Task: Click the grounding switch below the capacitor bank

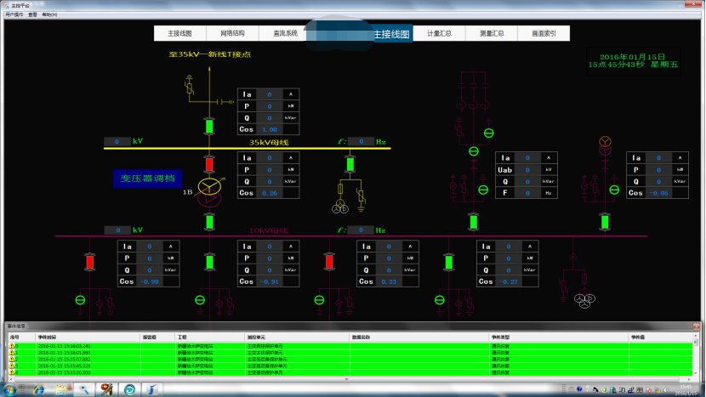Action: click(x=474, y=151)
